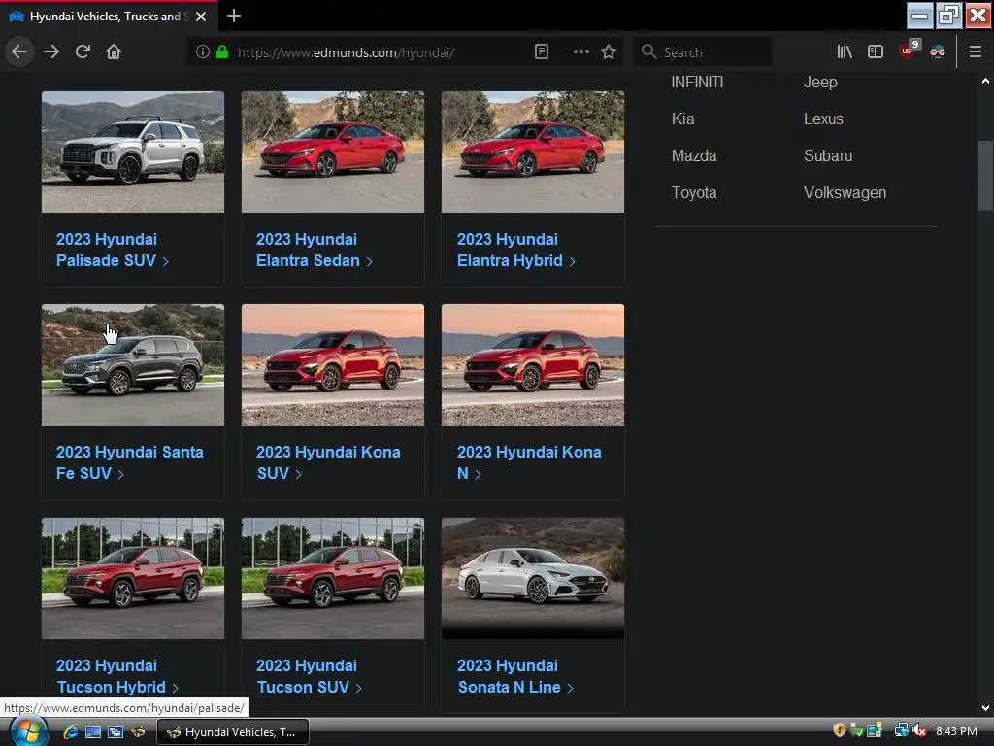Open 2023 Hyundai Tucson Hybrid link
Screen dimensions: 994x746
pyautogui.click(x=117, y=676)
